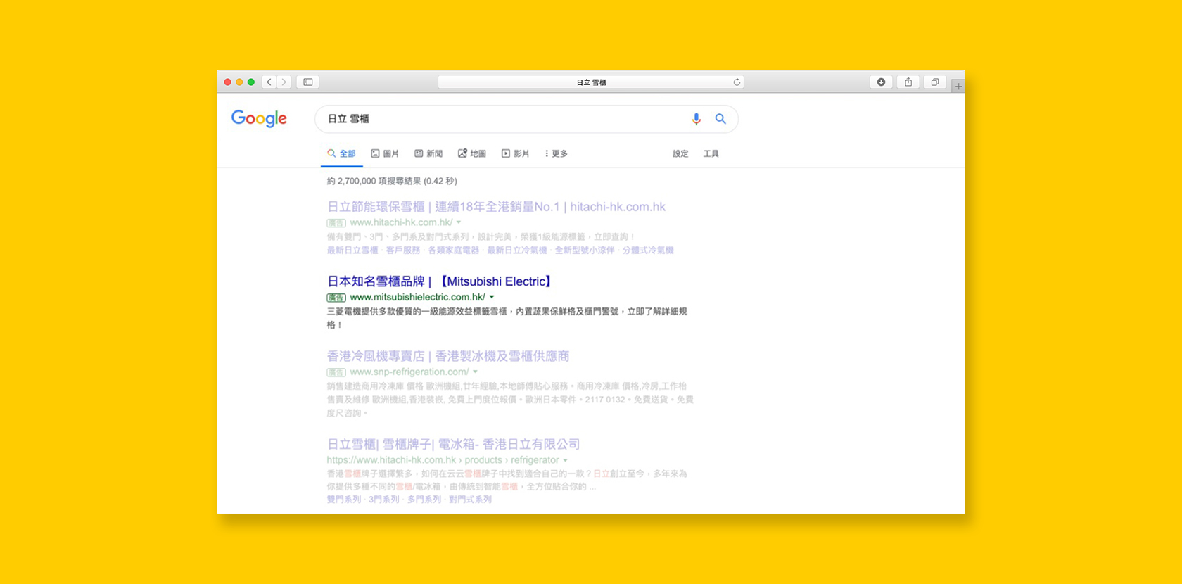Click the 多門系列 sitelink

[x=424, y=500]
